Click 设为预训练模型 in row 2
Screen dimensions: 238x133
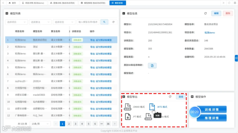click(104, 47)
